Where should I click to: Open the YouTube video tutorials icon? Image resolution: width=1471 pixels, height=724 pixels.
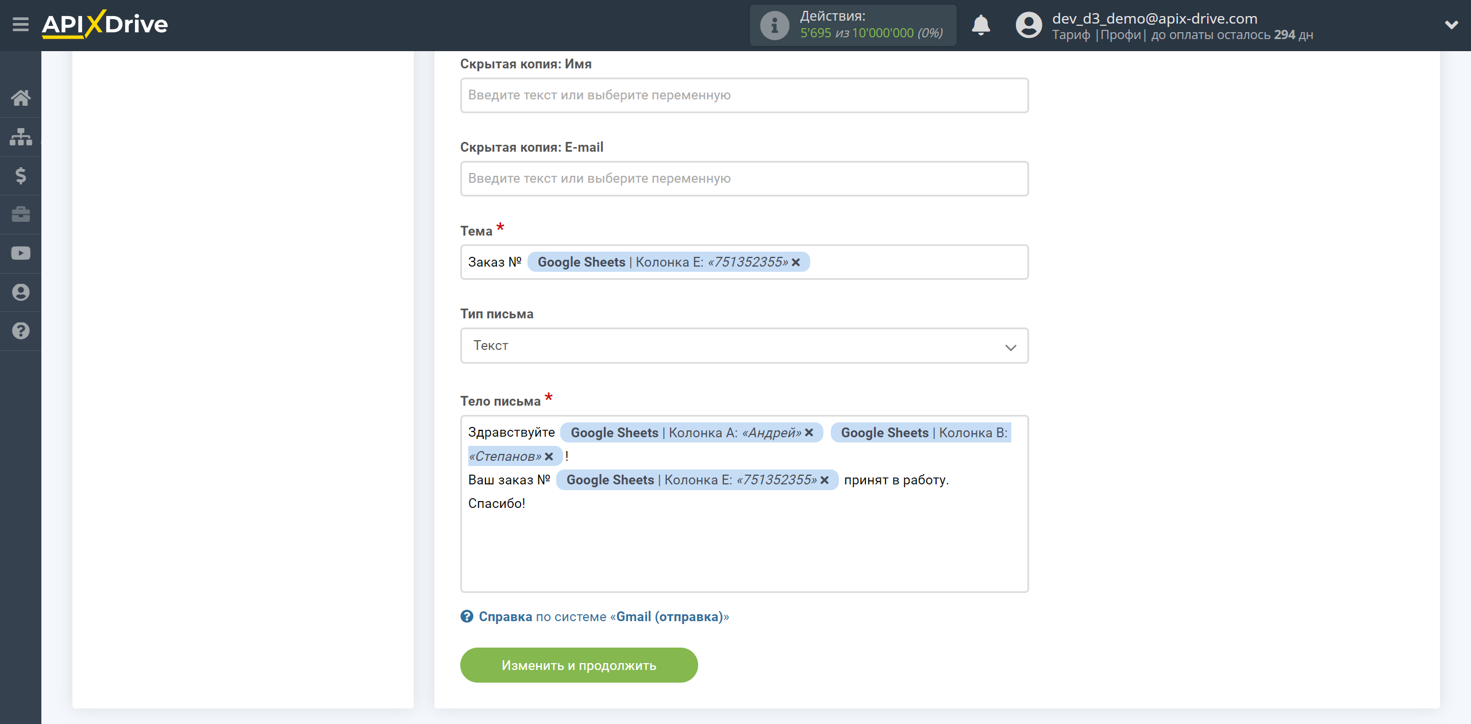[x=21, y=253]
